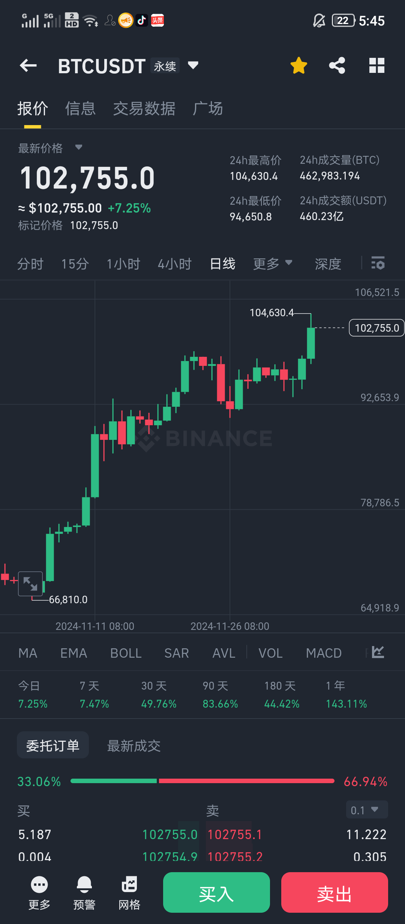Toggle the MA indicator

(28, 653)
